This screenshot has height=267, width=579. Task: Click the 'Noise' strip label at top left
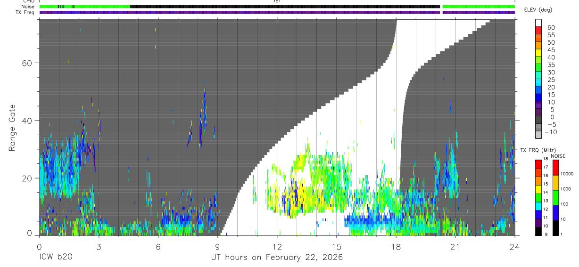pos(28,7)
